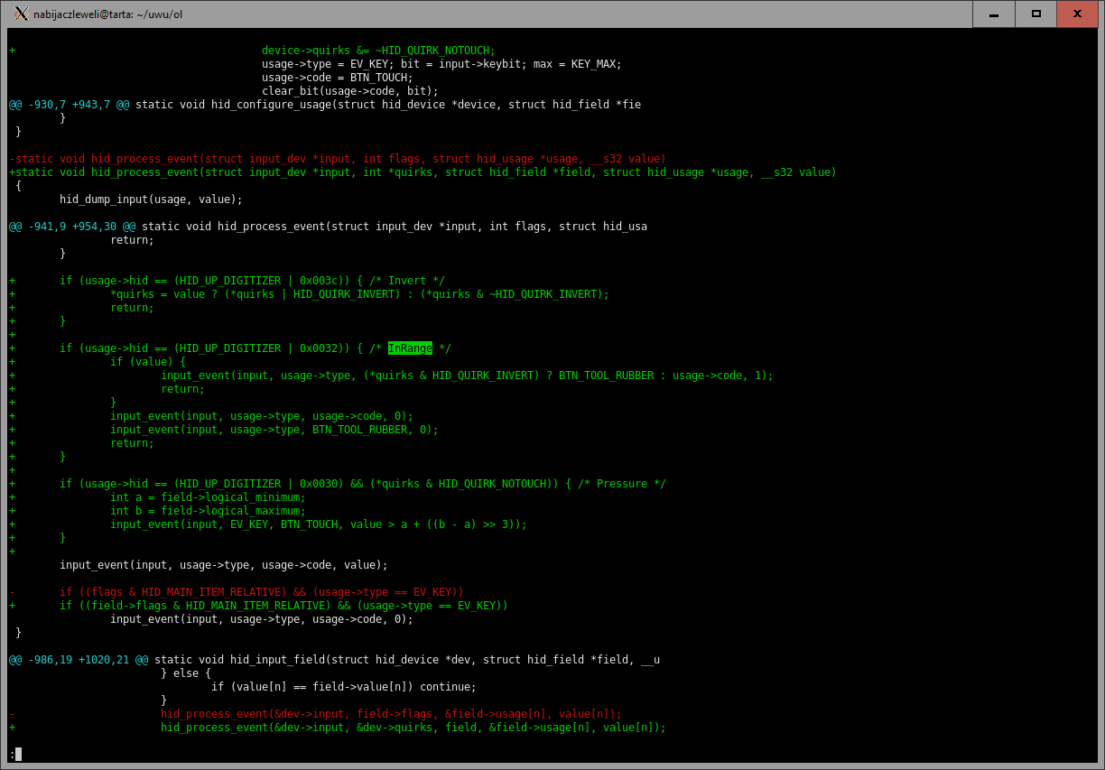Close the nabijaczleweli@tarta terminal window
1105x770 pixels.
coord(1077,14)
